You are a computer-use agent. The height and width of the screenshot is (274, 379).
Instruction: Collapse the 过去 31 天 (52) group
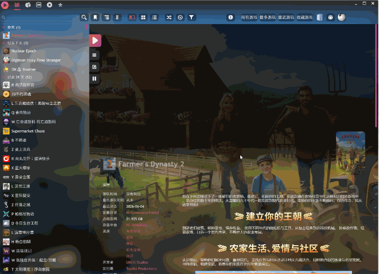[4, 77]
